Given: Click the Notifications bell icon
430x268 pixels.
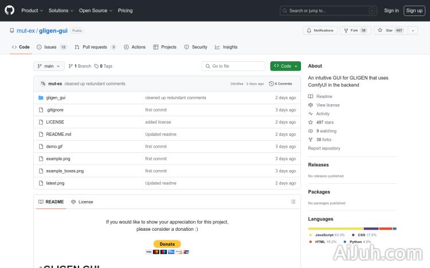Looking at the screenshot, I should coord(310,30).
